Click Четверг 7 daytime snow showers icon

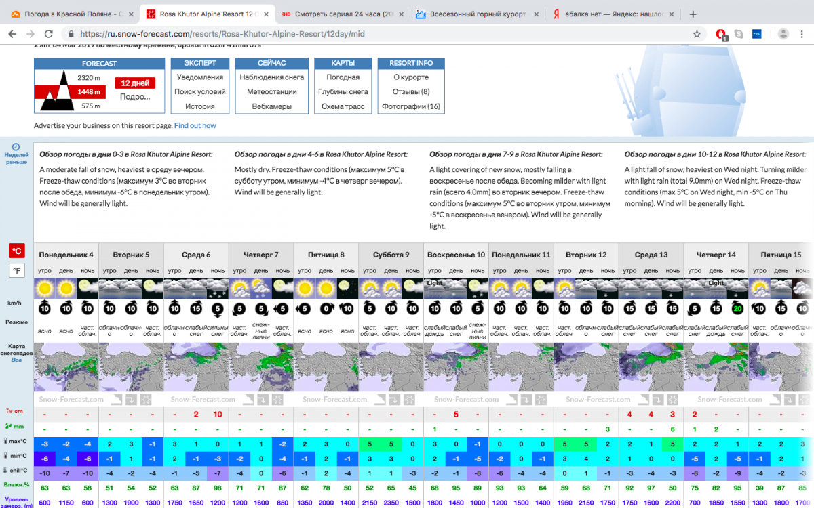[261, 289]
